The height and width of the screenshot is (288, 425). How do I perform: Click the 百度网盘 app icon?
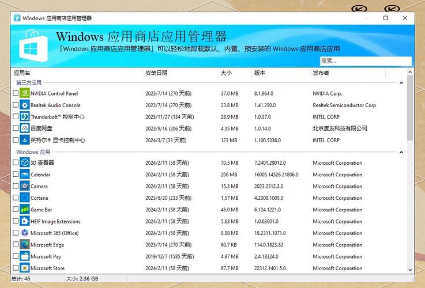pos(24,128)
